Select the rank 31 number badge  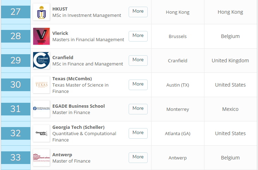point(16,109)
